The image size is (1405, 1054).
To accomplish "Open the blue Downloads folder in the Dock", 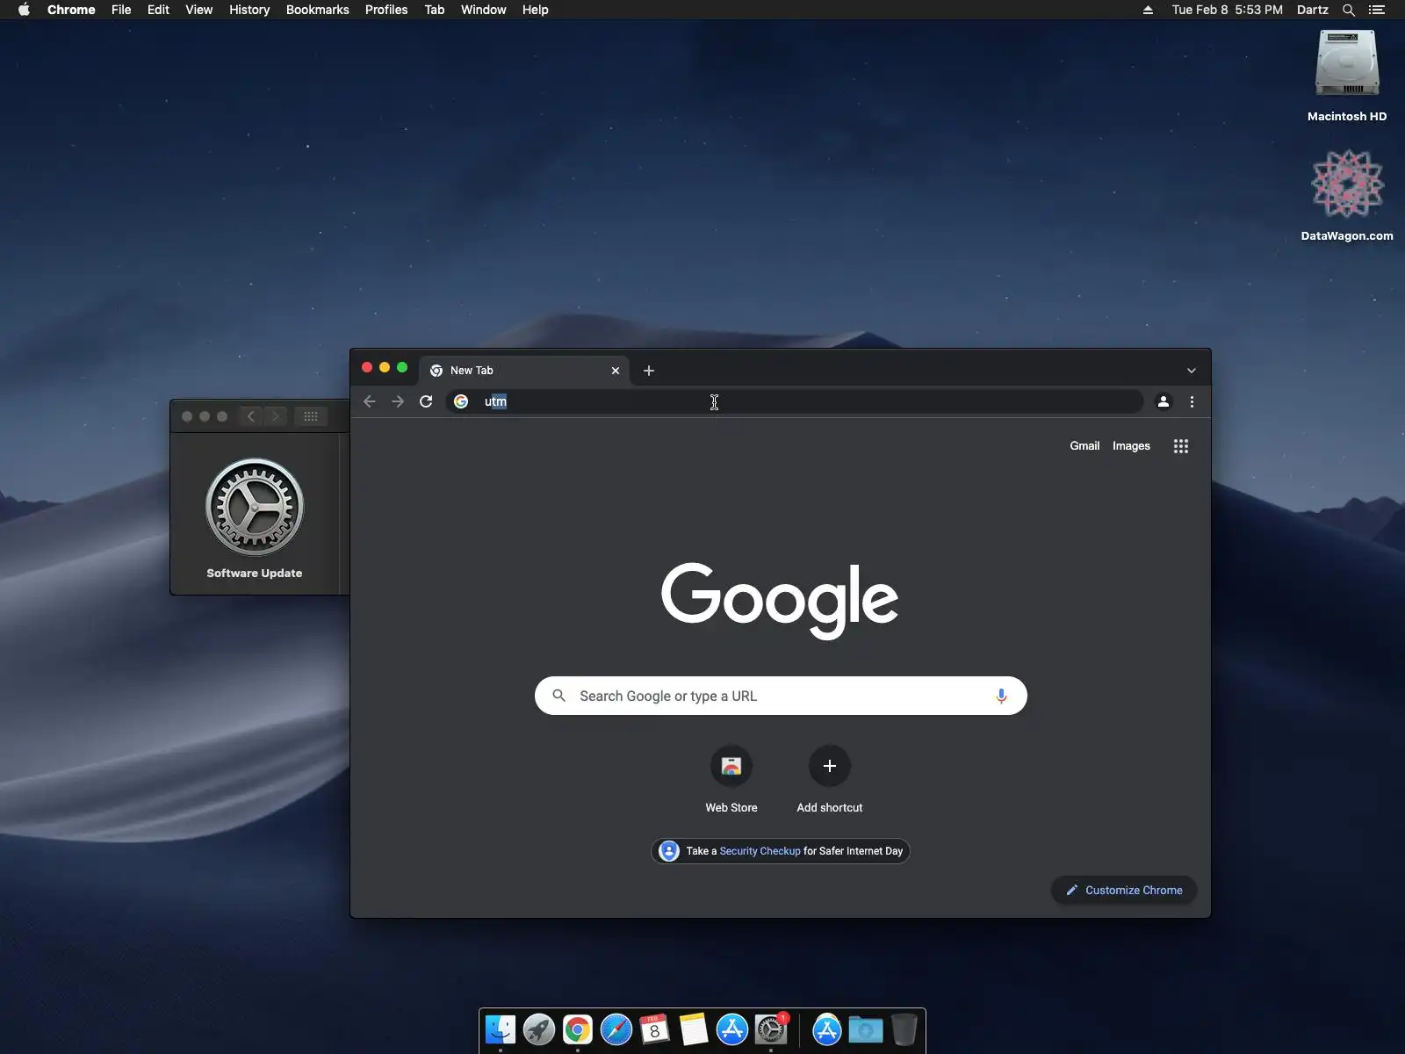I will (x=866, y=1029).
